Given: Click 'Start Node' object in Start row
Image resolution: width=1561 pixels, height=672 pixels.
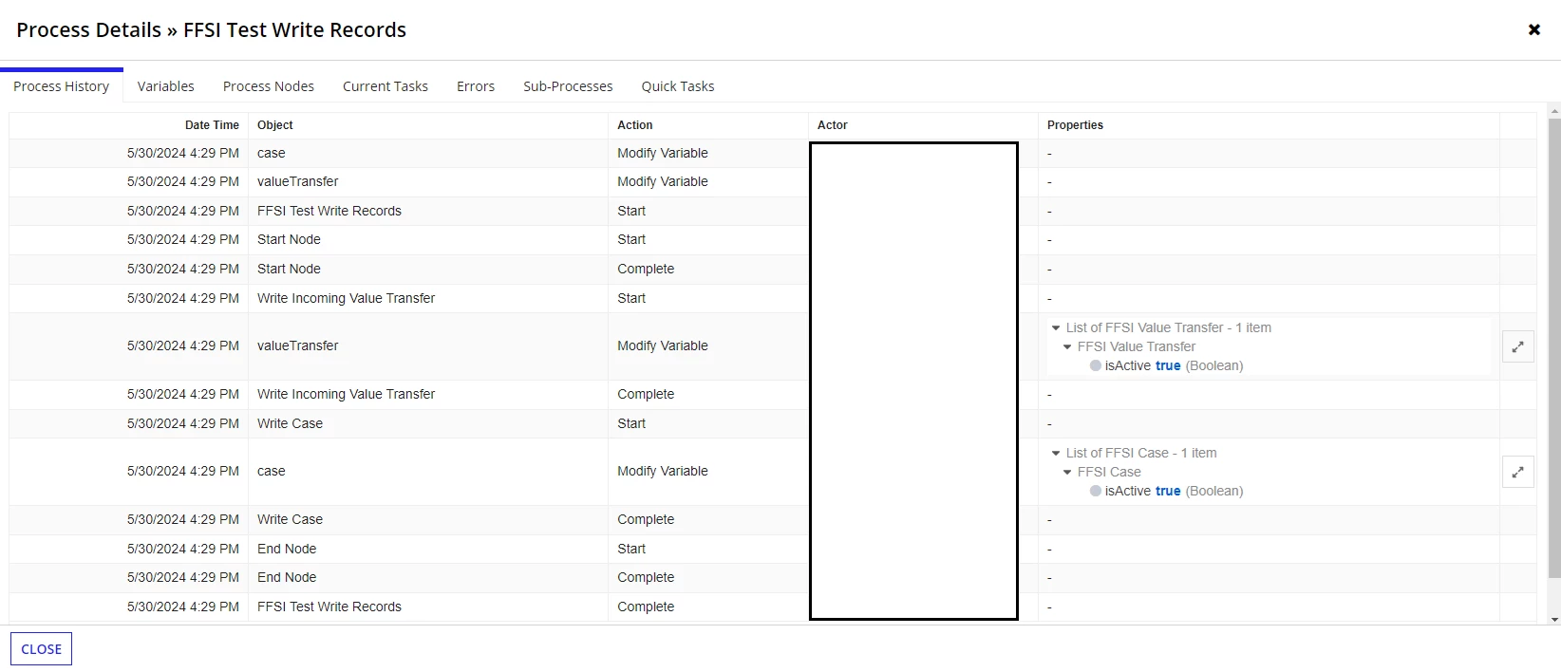Looking at the screenshot, I should point(289,239).
